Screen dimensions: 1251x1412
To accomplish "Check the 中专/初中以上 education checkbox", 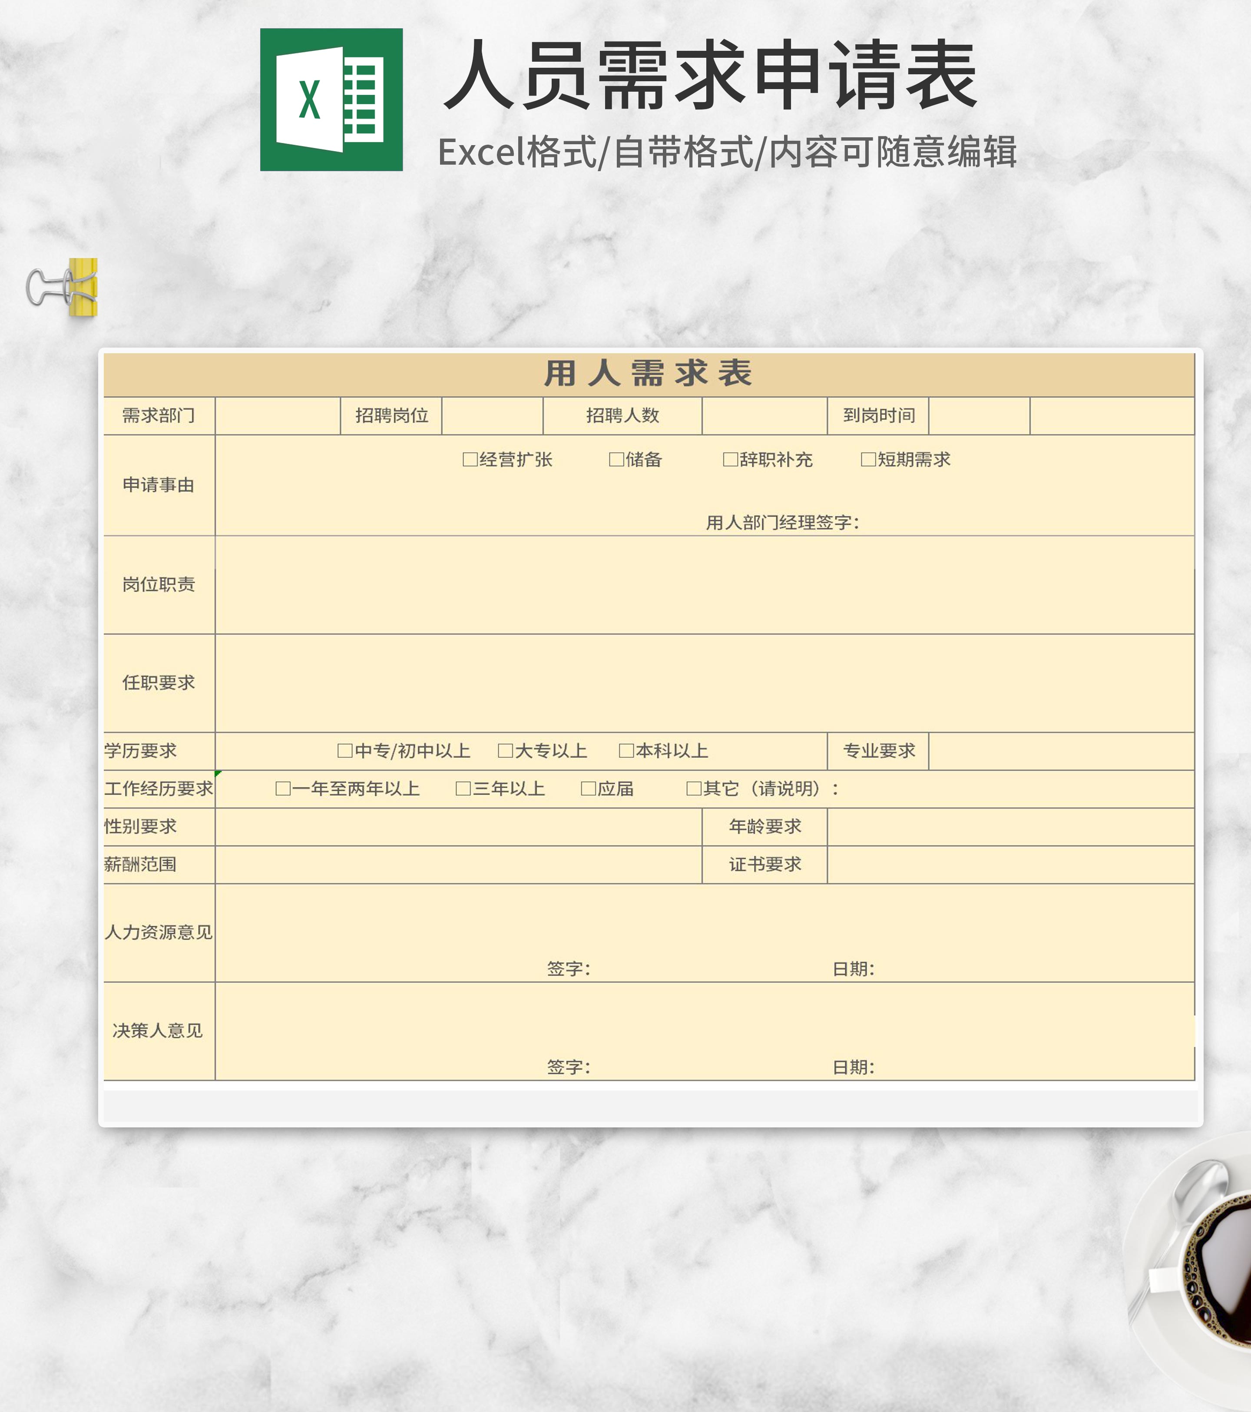I will point(343,750).
